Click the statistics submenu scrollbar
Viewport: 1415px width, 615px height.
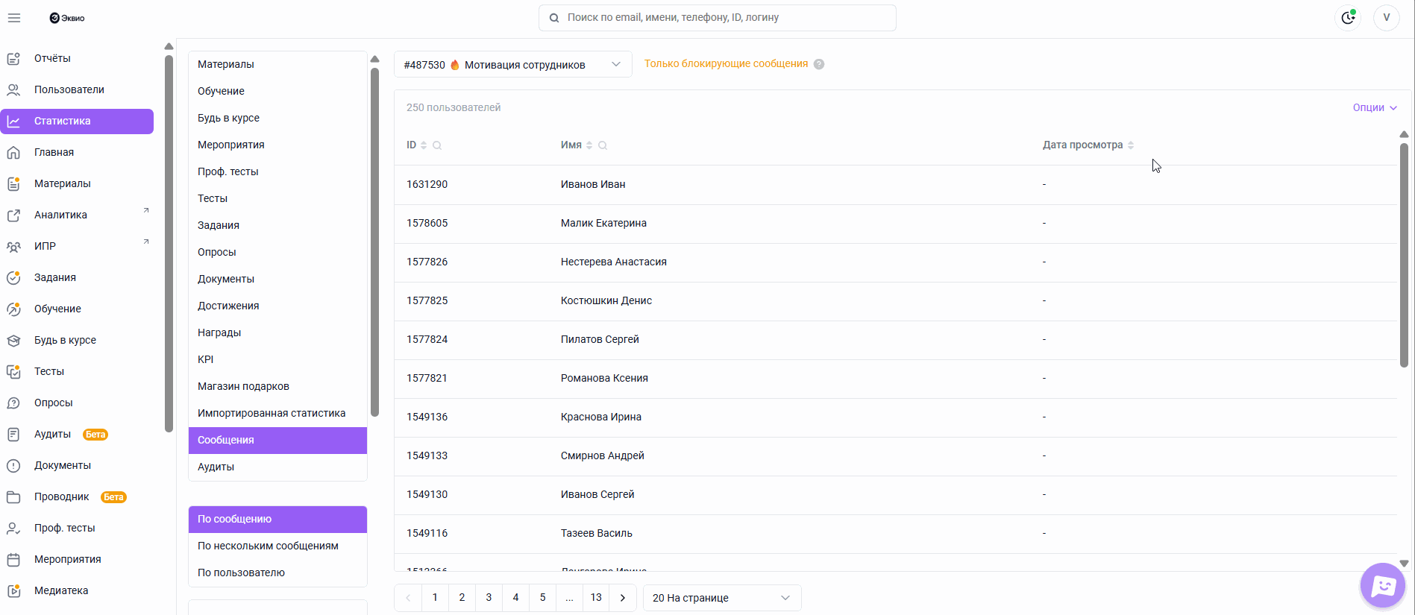coord(374,242)
